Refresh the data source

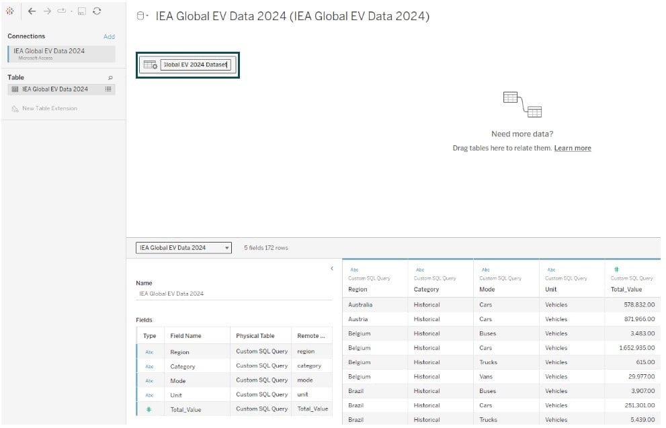[97, 11]
